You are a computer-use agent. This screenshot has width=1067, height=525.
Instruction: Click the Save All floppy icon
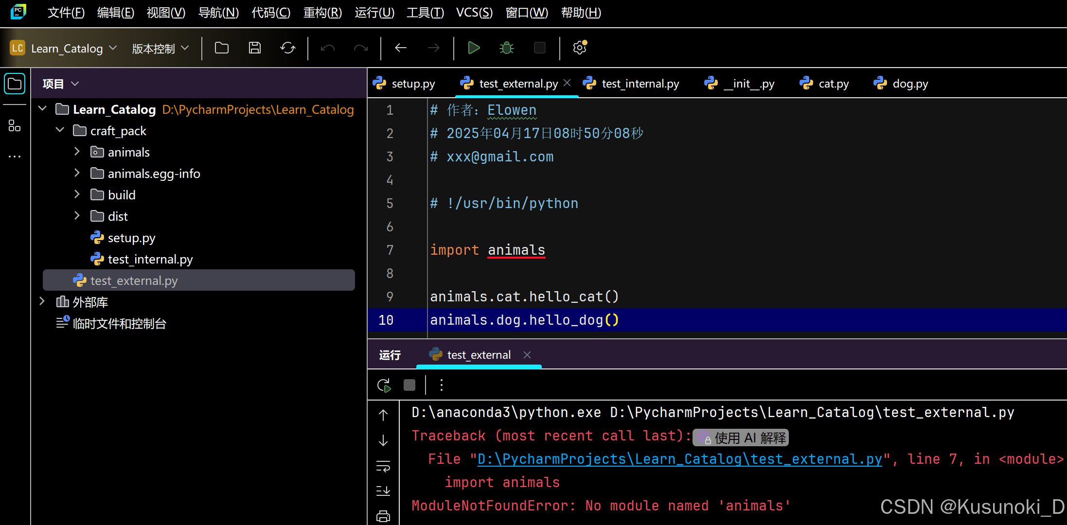click(254, 48)
